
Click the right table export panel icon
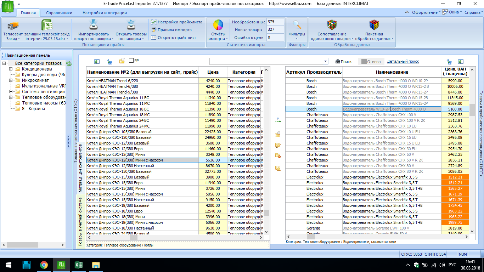point(461,61)
